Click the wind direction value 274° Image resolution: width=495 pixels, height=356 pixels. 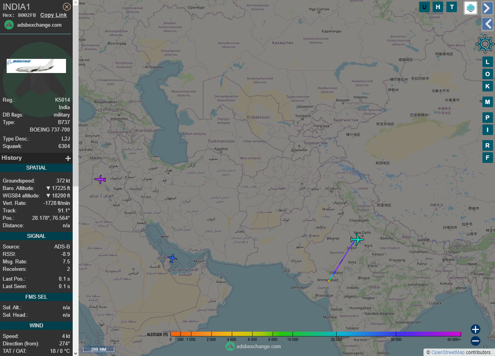coord(64,344)
